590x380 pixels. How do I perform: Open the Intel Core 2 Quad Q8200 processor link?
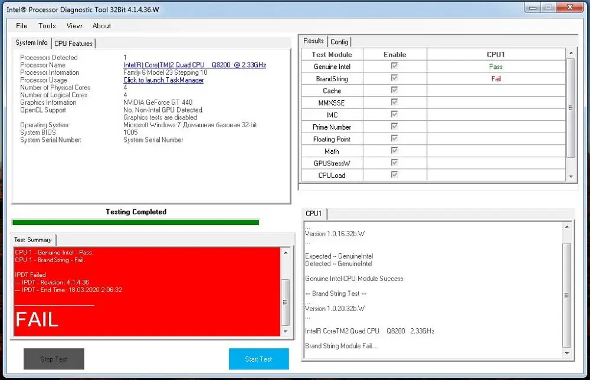(x=195, y=65)
